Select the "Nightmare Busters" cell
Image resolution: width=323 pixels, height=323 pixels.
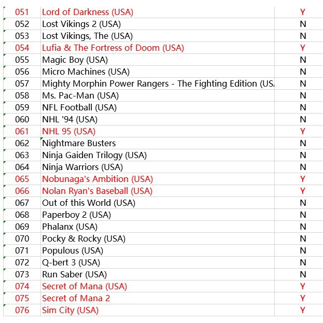pyautogui.click(x=79, y=143)
